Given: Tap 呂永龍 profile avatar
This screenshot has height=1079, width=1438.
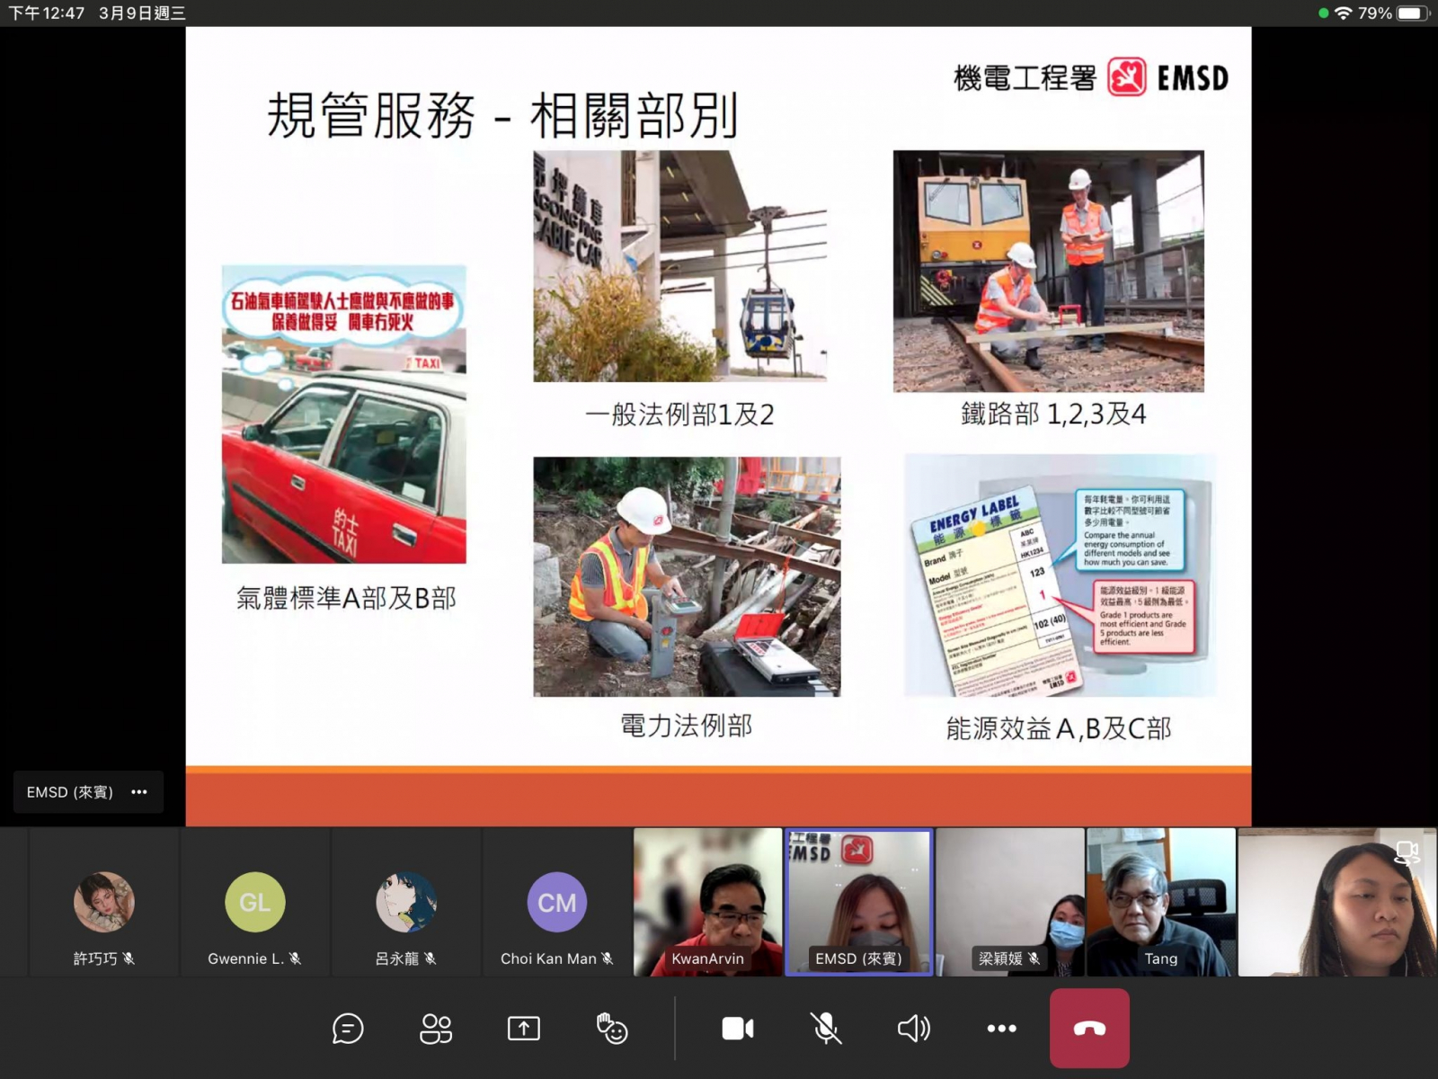Looking at the screenshot, I should (406, 902).
